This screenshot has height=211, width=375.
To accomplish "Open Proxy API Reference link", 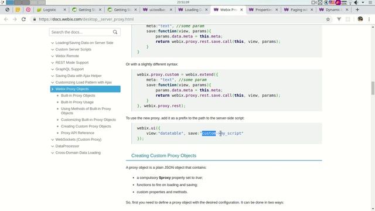I will pos(77,133).
